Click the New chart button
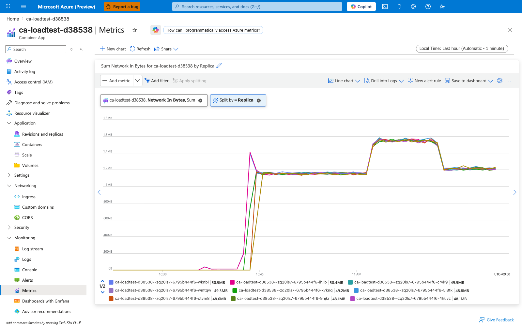Screen dimensions: 522x326 pyautogui.click(x=113, y=49)
